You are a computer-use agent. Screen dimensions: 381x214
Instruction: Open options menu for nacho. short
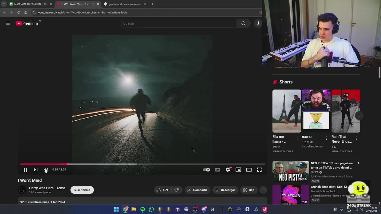(327, 138)
